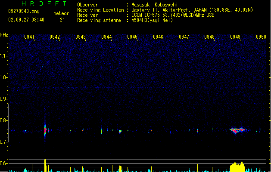Click the 0941 time marker
Image resolution: width=271 pixels, height=172 pixels.
pyautogui.click(x=29, y=37)
